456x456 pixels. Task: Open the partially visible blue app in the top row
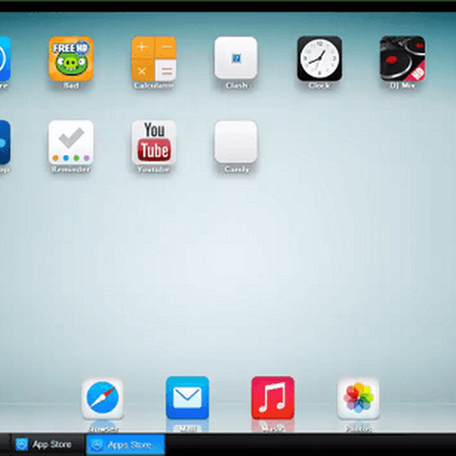[x=5, y=59]
